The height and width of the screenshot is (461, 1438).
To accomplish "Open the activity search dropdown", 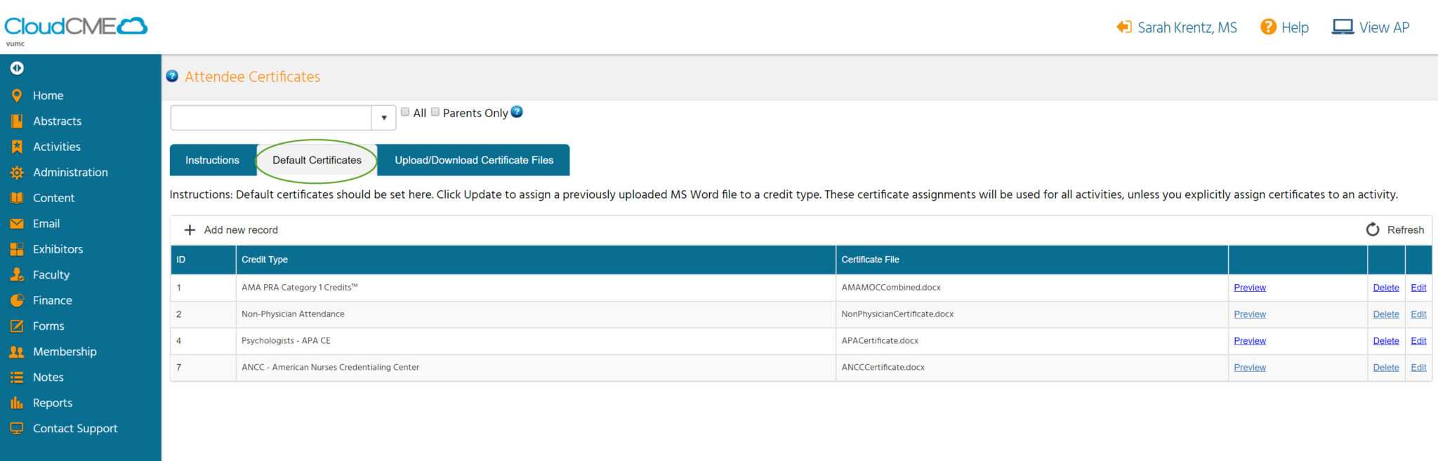I will (383, 117).
